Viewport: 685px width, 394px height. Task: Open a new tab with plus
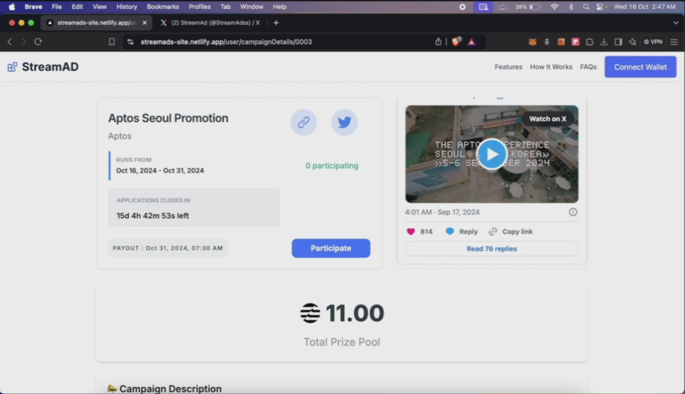point(276,22)
